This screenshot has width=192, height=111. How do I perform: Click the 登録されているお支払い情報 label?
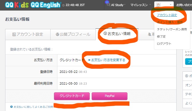tap(31, 49)
